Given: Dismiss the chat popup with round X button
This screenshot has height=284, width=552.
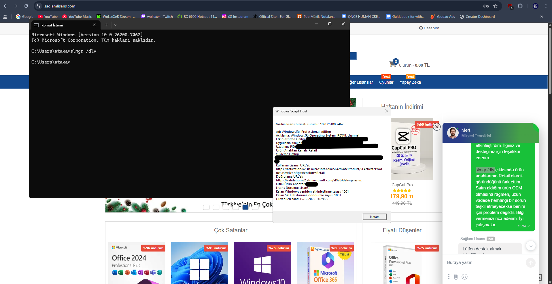Looking at the screenshot, I should click(x=437, y=127).
